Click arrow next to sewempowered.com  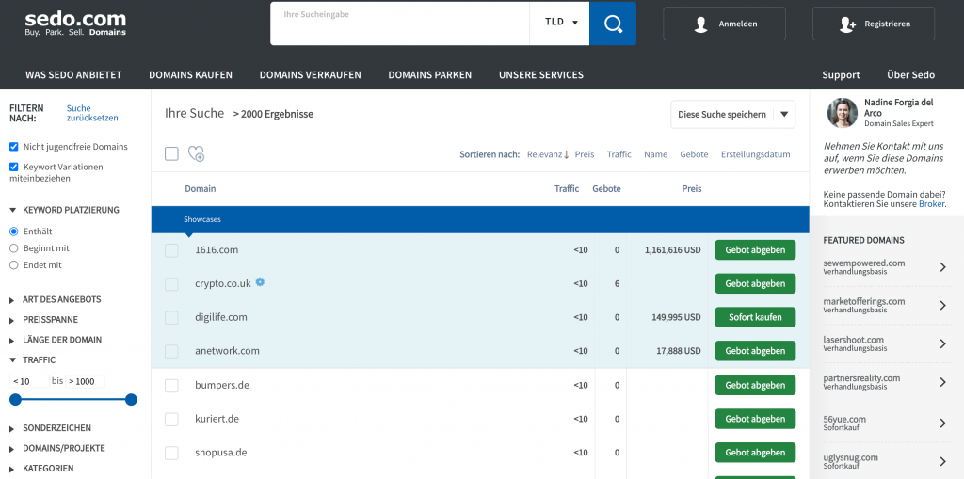942,267
